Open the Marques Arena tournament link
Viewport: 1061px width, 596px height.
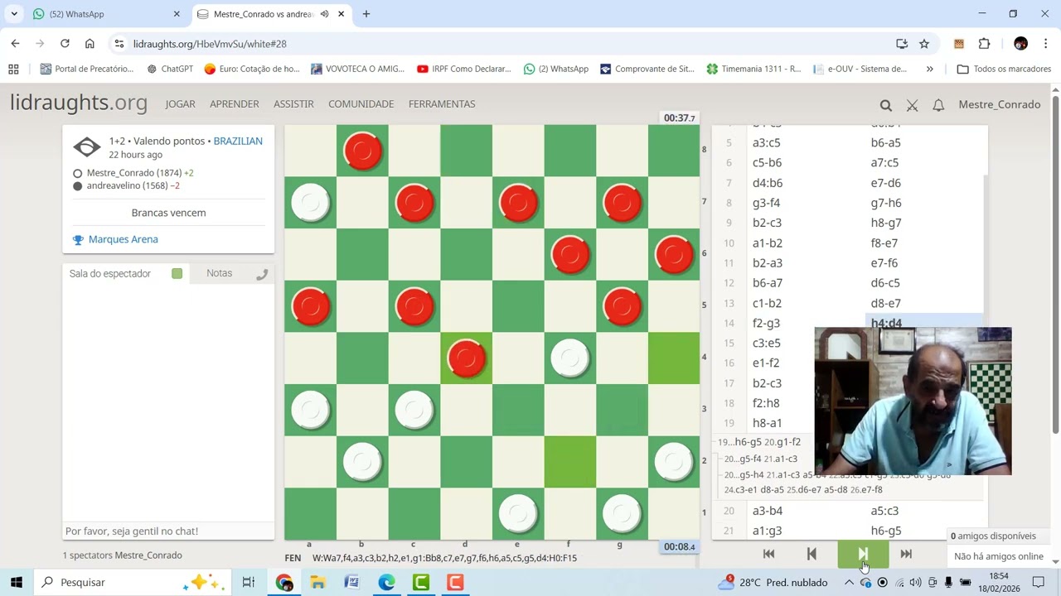(x=123, y=239)
